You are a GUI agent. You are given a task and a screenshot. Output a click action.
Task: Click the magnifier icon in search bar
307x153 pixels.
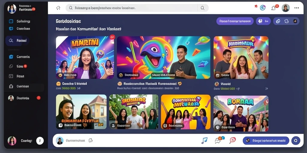[202, 8]
